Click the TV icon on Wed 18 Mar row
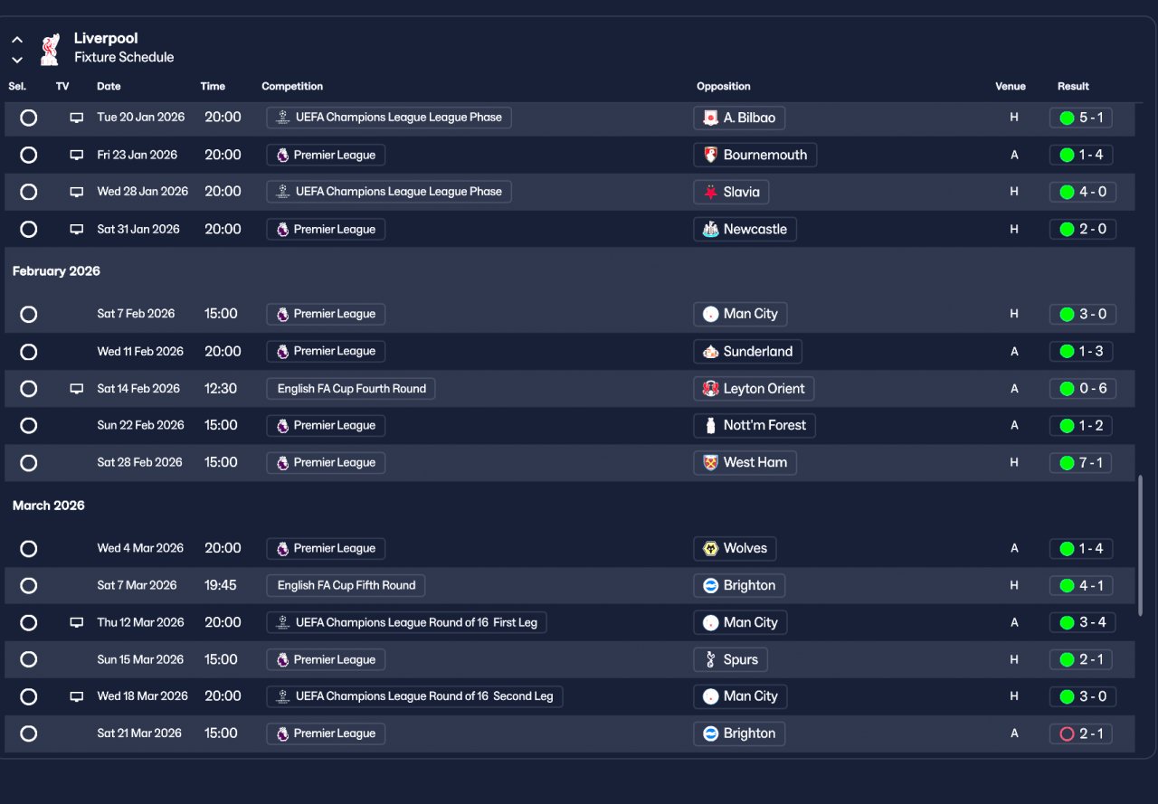This screenshot has width=1158, height=804. [77, 696]
